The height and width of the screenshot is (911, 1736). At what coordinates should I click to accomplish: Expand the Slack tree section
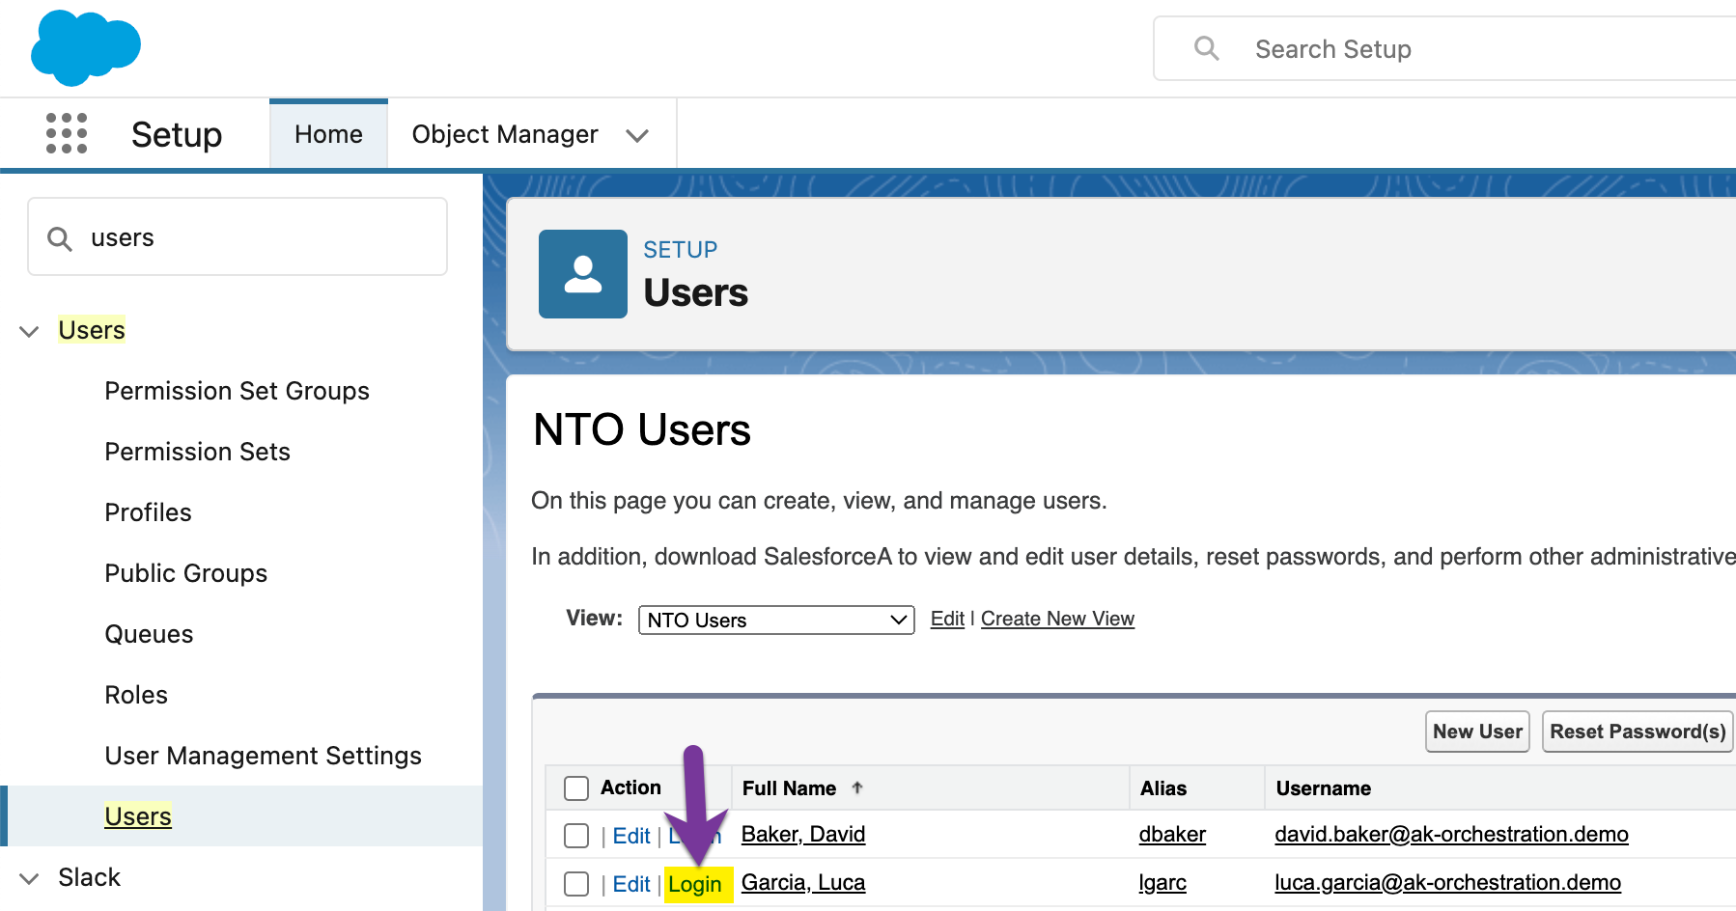[x=29, y=878]
